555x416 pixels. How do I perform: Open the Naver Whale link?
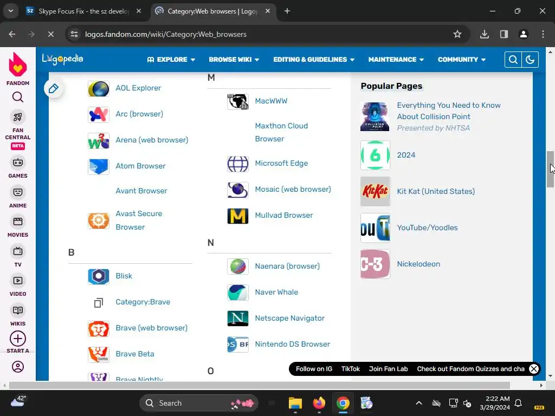tap(276, 292)
